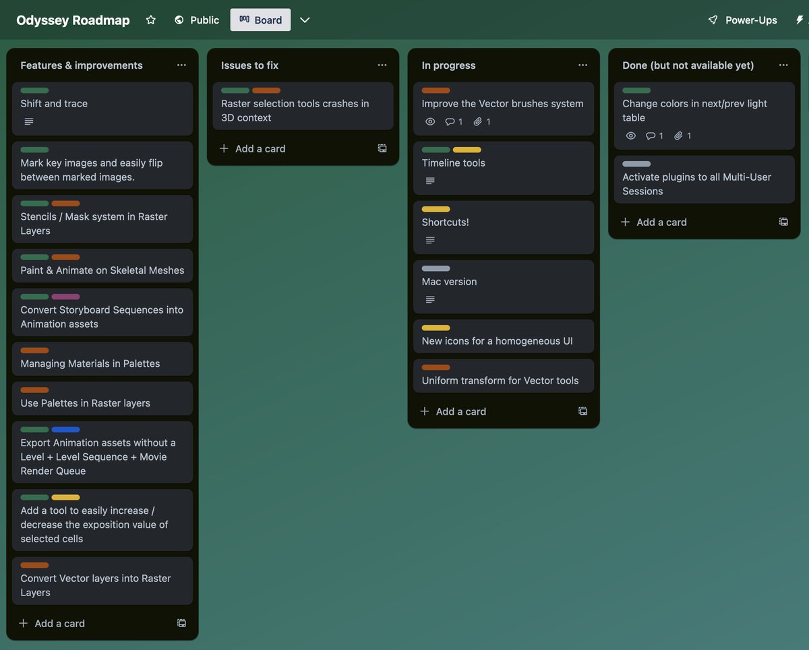
Task: Click the Odyssey Roadmap board title
Action: (73, 20)
